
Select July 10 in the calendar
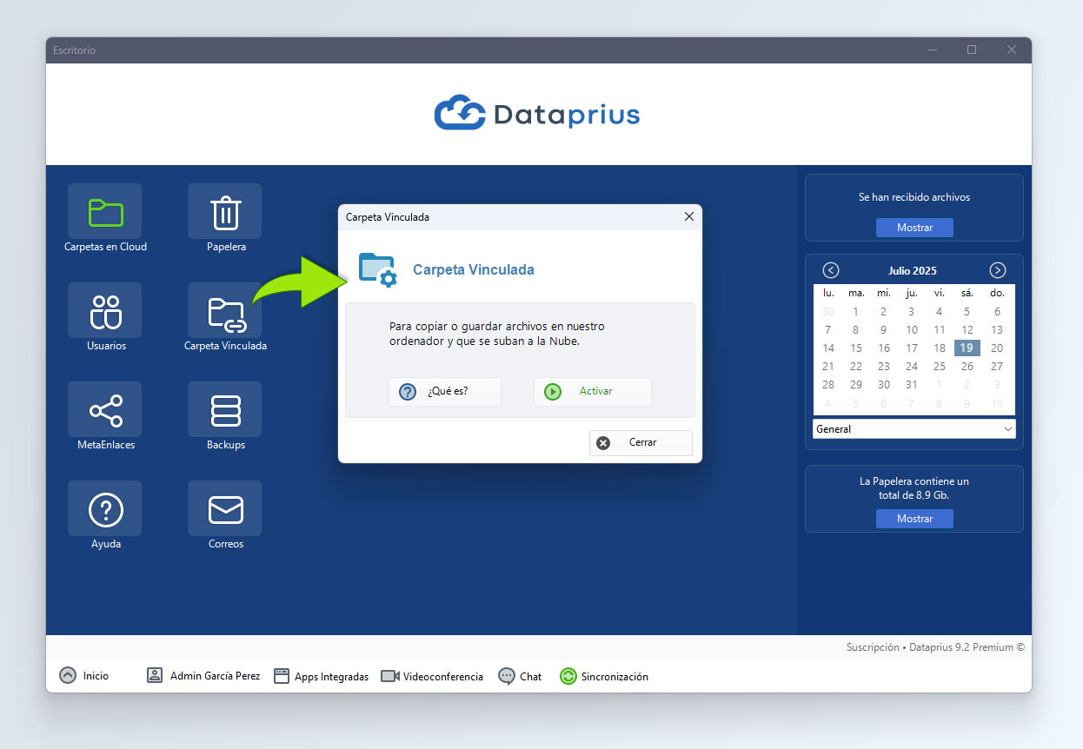coord(911,330)
